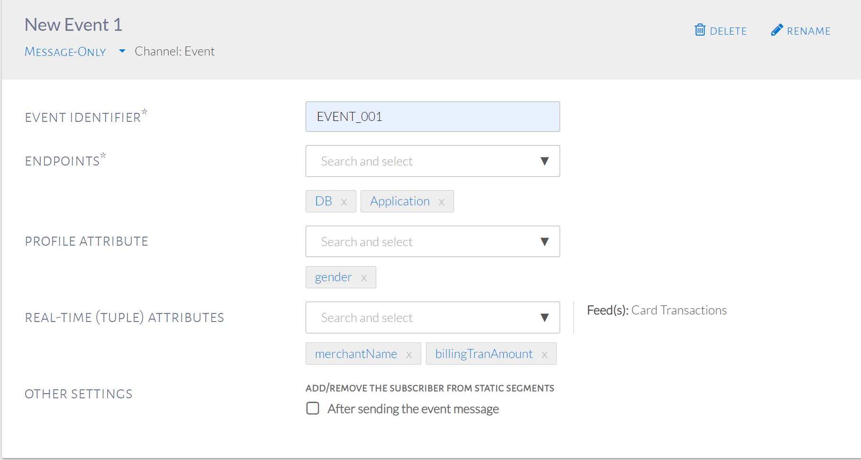
Task: Remove the merchantName attribute tag
Action: coord(409,355)
